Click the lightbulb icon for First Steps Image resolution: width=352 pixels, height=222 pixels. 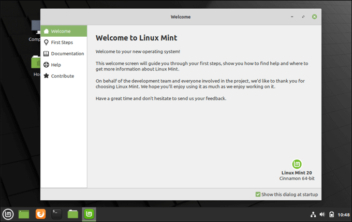46,42
